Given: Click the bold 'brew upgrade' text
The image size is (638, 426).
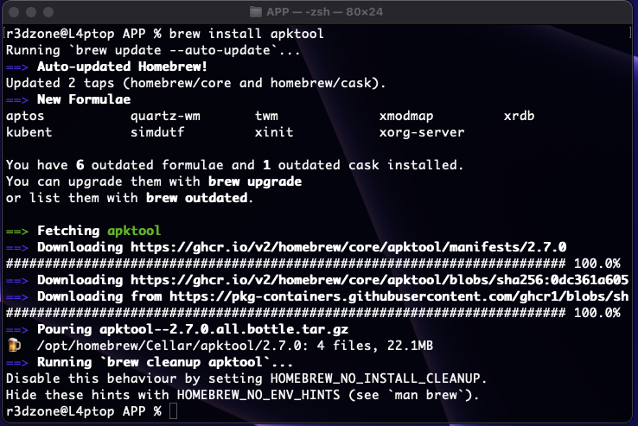Looking at the screenshot, I should click(255, 181).
